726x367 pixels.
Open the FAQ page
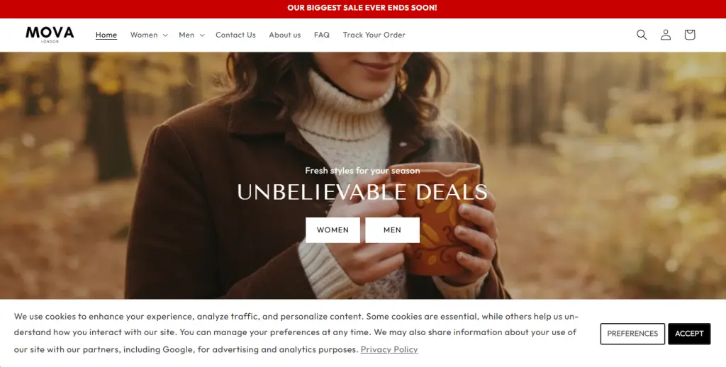click(322, 35)
